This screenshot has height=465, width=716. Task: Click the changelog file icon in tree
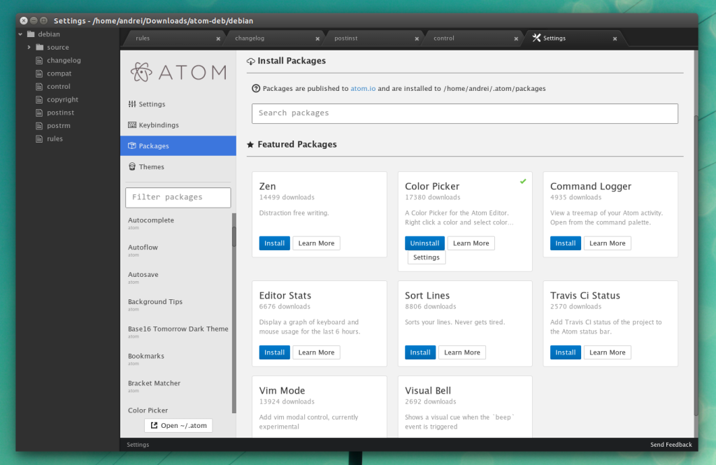point(39,60)
